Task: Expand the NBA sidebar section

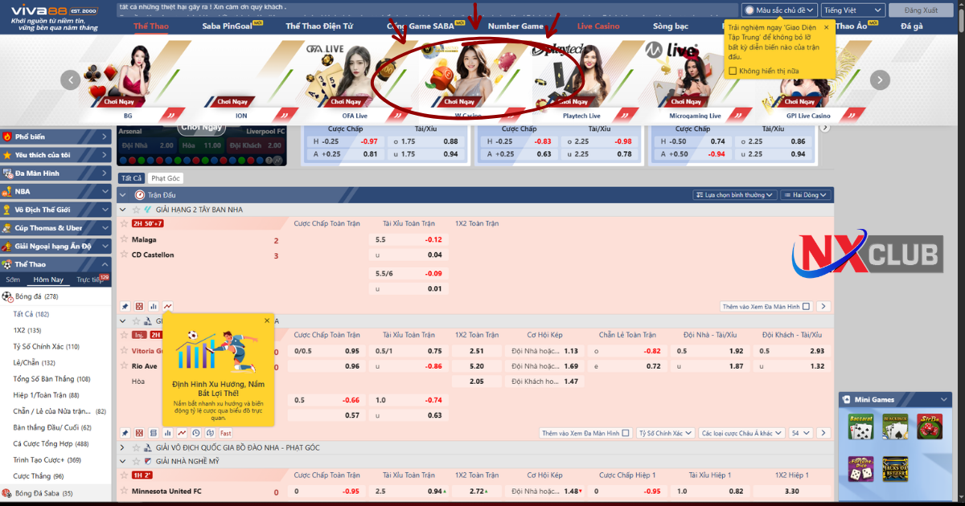Action: pos(55,191)
